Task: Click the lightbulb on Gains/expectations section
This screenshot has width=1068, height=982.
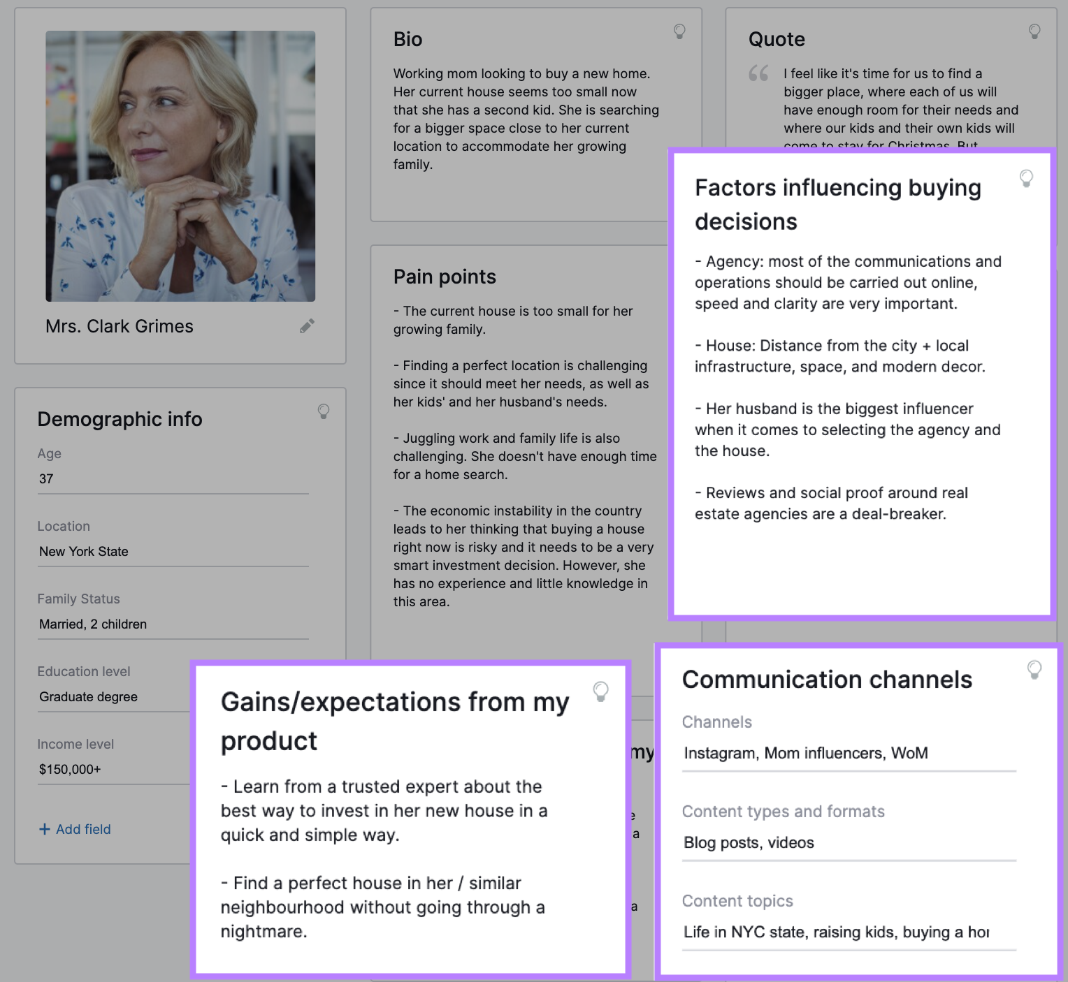Action: point(601,693)
